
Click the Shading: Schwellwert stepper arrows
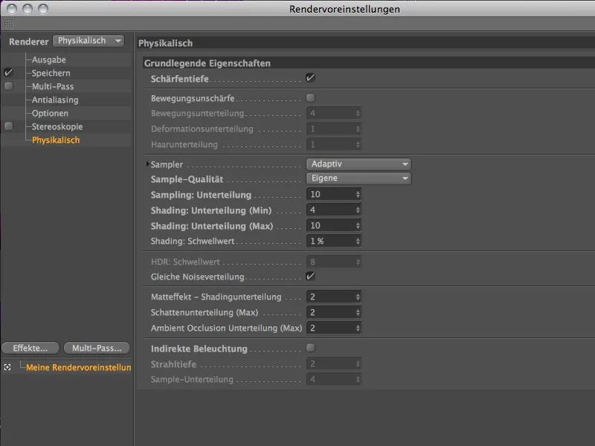tap(358, 241)
